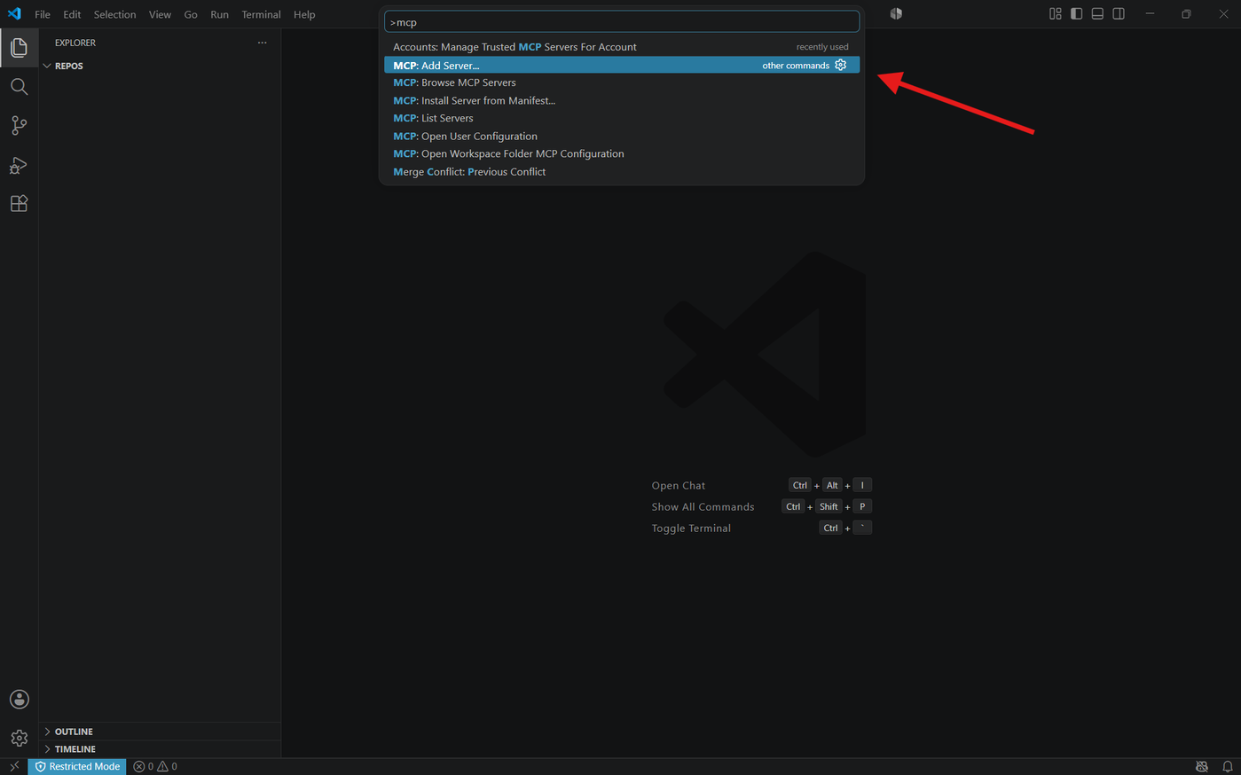Screen dimensions: 1241x775
Task: Minimize the VS Code window
Action: (x=1150, y=13)
